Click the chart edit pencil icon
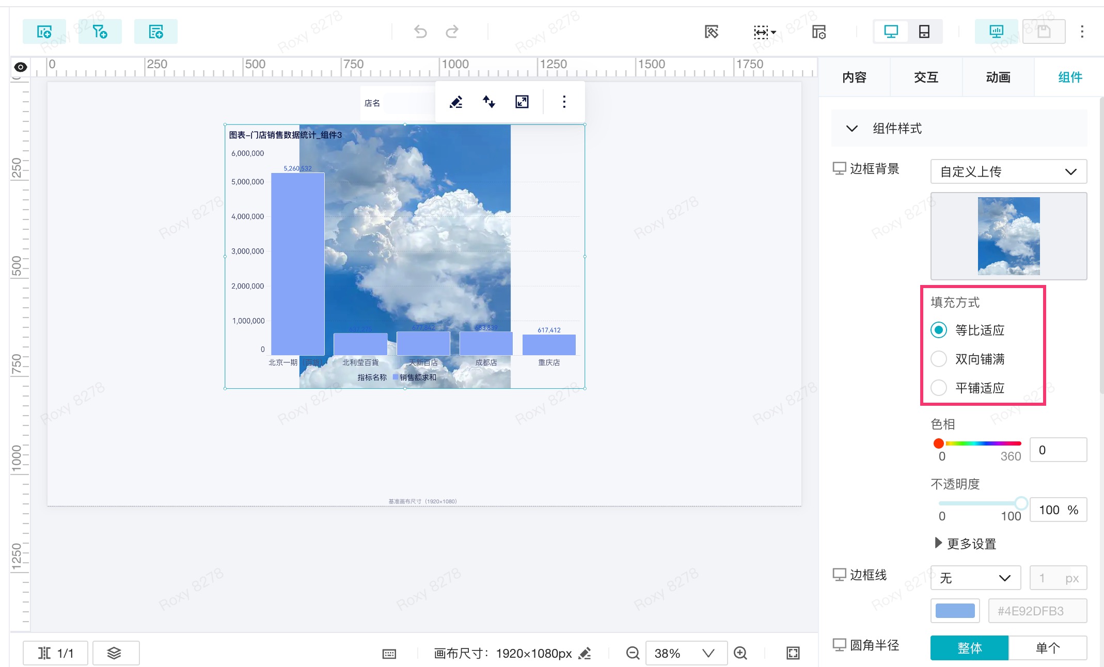The height and width of the screenshot is (667, 1104). click(456, 102)
